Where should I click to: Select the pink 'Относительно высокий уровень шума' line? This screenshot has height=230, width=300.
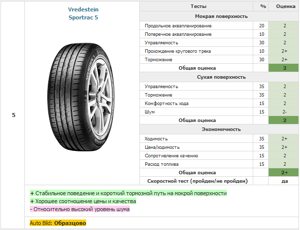pos(80,209)
